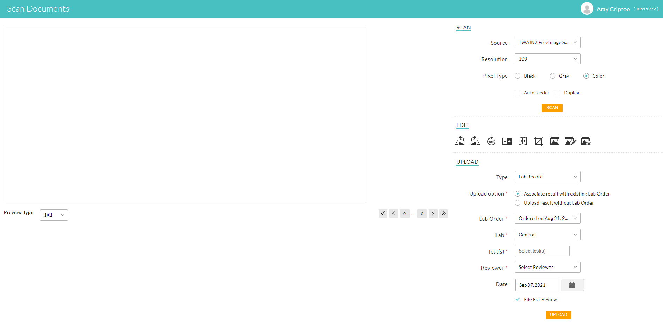Select the crop tool icon
The height and width of the screenshot is (327, 663).
pos(539,141)
